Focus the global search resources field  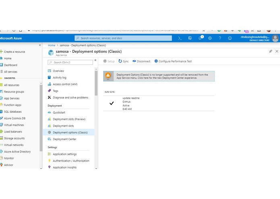pyautogui.click(x=123, y=38)
